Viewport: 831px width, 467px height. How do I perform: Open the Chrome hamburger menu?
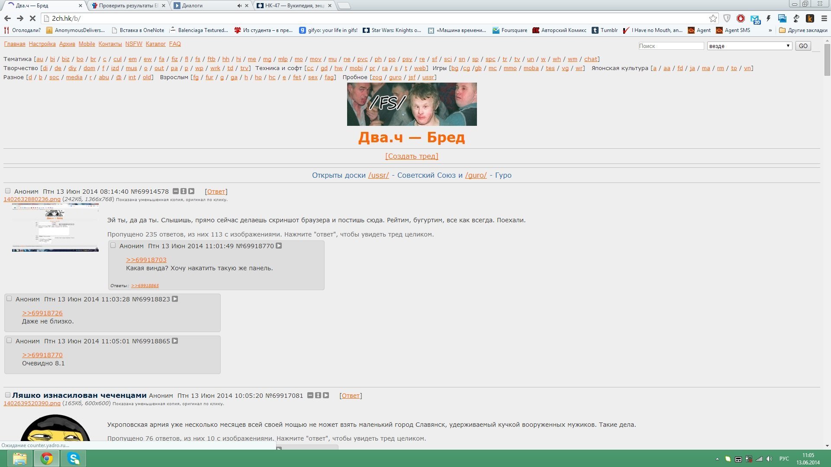(x=824, y=18)
